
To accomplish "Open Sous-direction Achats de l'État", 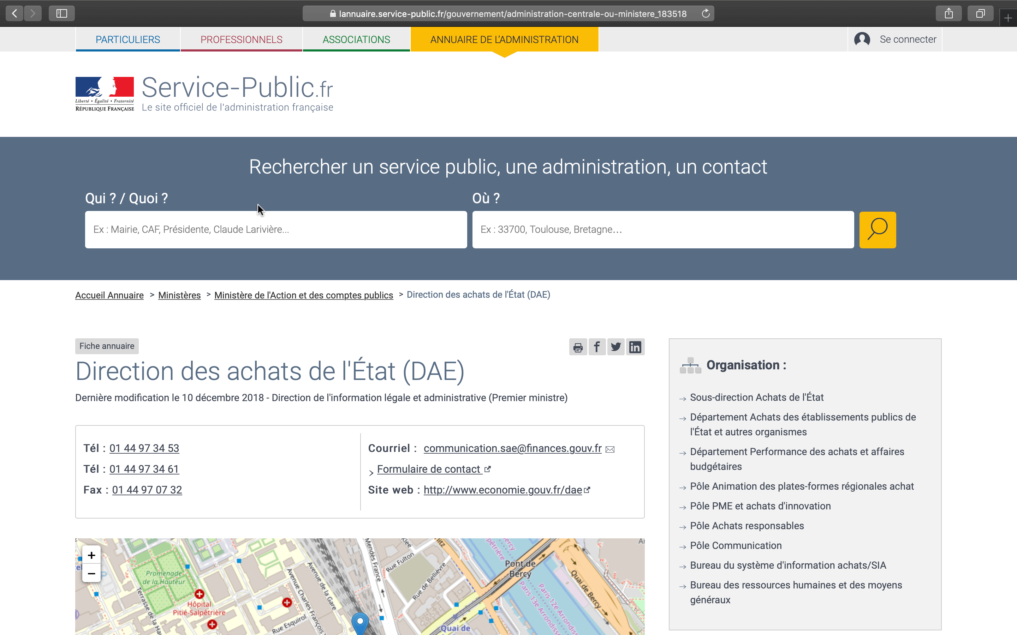I will tap(756, 397).
